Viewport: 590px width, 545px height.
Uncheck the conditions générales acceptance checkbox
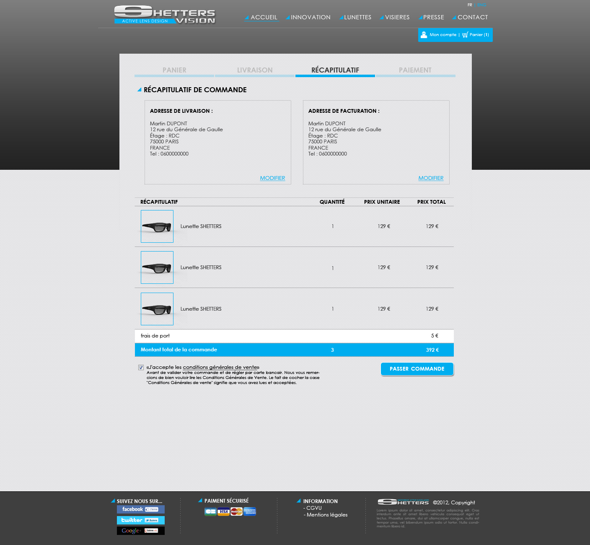tap(141, 368)
